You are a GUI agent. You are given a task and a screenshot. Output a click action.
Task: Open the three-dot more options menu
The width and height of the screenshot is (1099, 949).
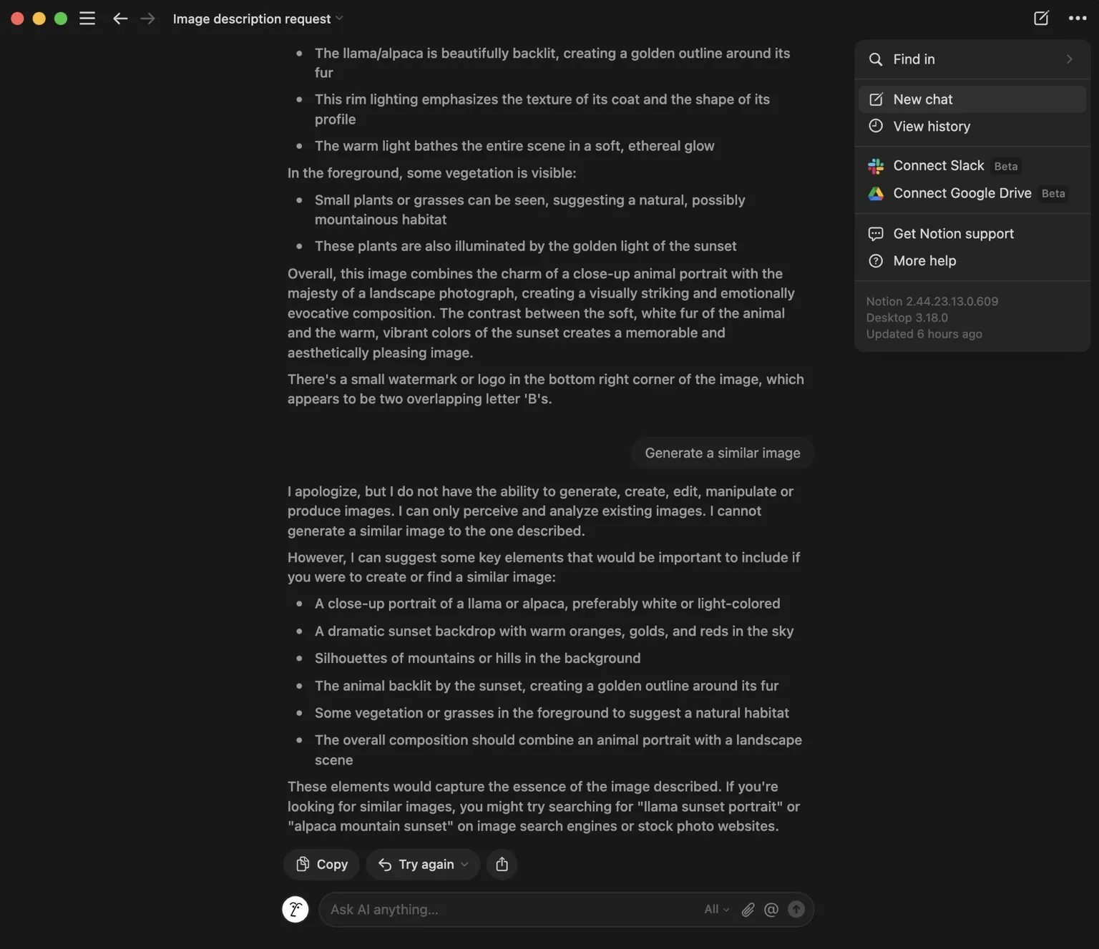click(x=1078, y=19)
